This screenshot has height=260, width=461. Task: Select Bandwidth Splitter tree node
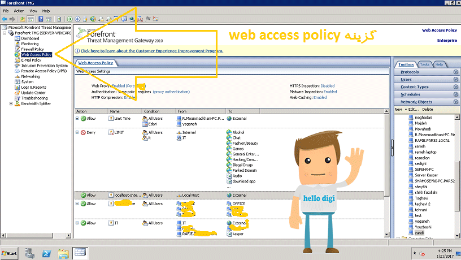click(36, 103)
